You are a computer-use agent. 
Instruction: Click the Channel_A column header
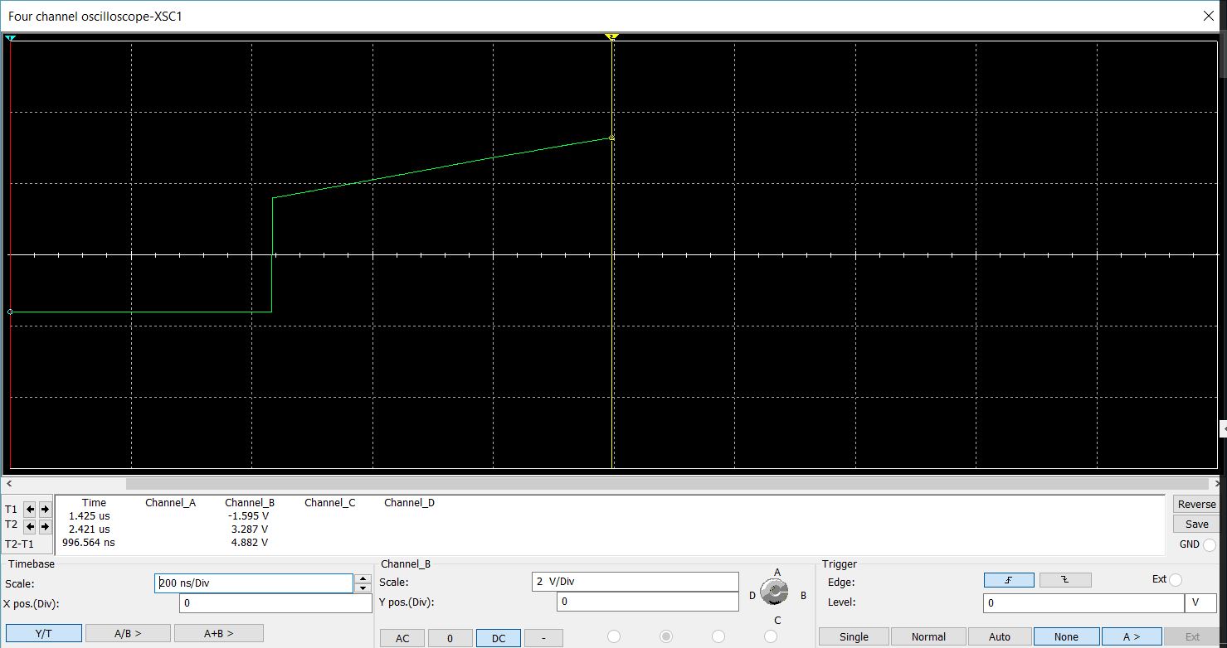170,503
